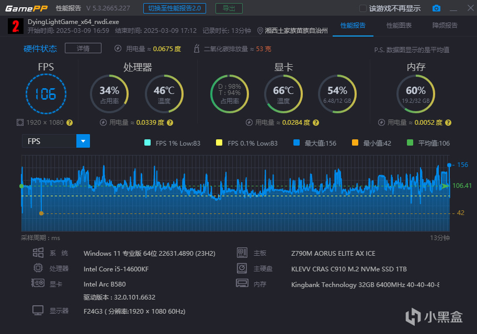Click the lightning icon beside total 用电量
This screenshot has width=477, height=334.
click(x=118, y=49)
